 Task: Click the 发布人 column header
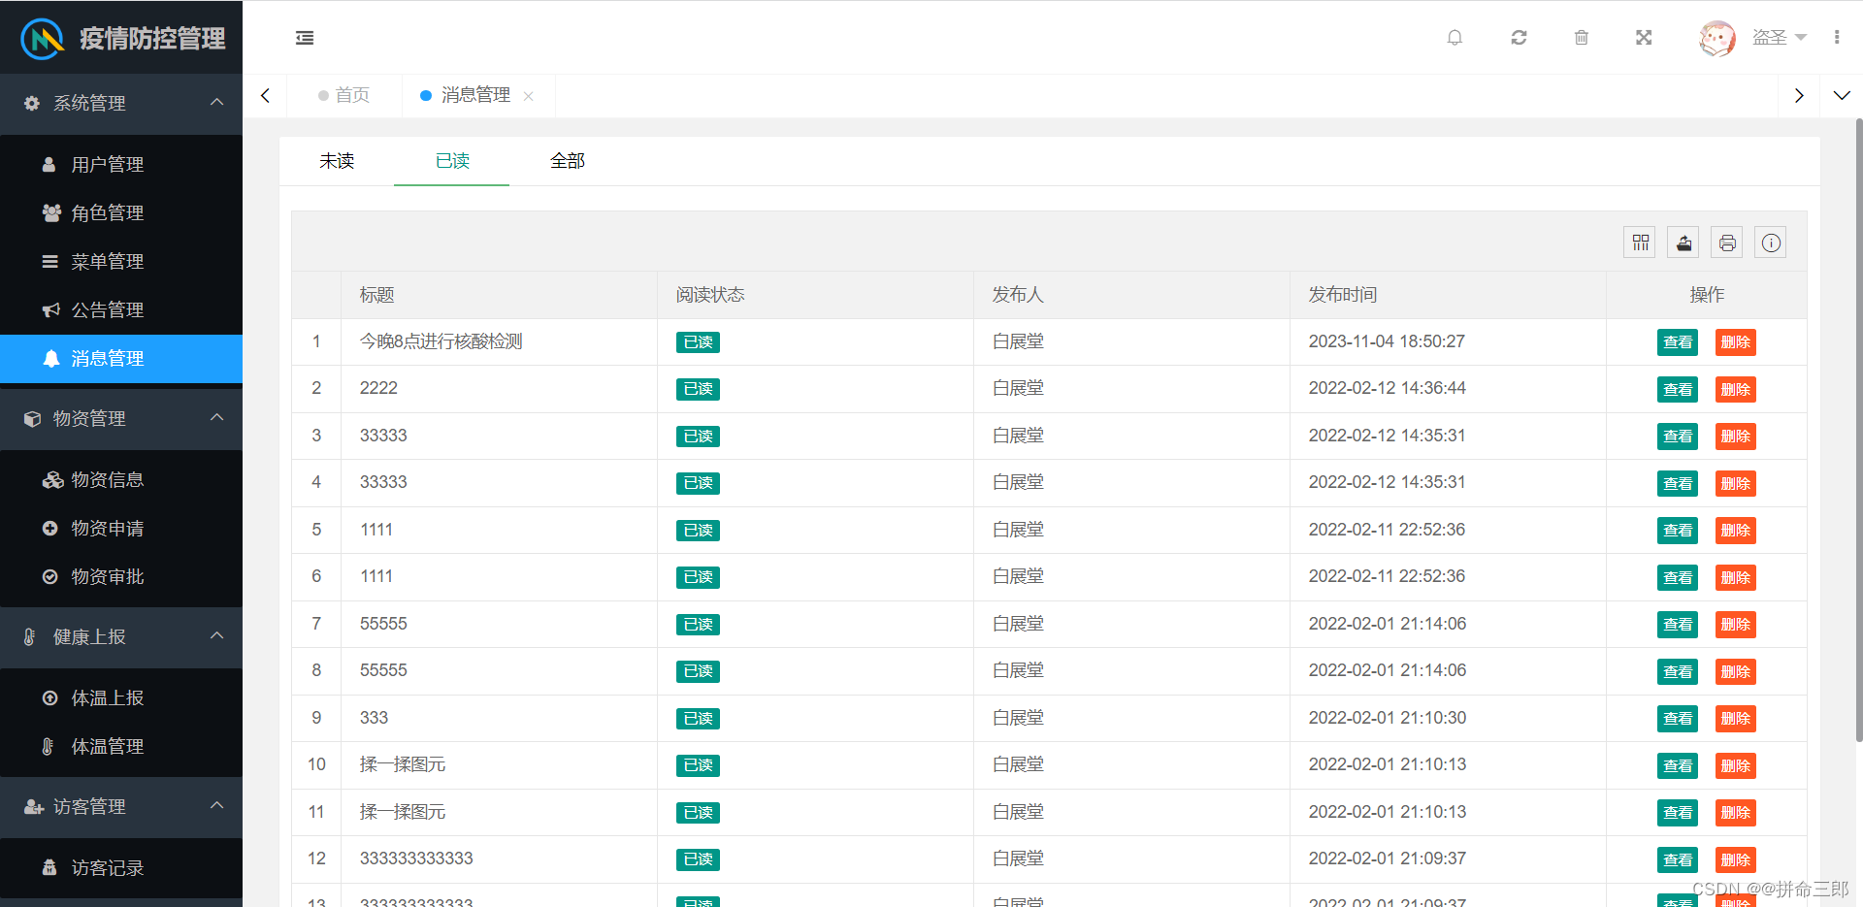pyautogui.click(x=1131, y=295)
